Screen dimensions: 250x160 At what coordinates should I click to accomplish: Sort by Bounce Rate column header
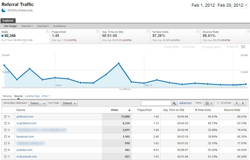tap(232, 110)
